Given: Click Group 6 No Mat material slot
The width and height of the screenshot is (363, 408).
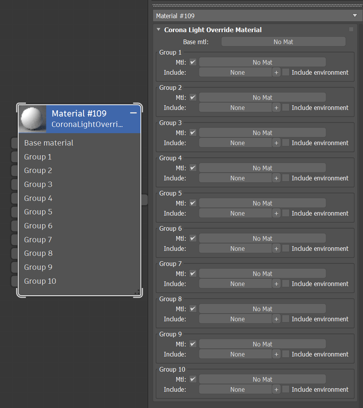Looking at the screenshot, I should (x=262, y=238).
